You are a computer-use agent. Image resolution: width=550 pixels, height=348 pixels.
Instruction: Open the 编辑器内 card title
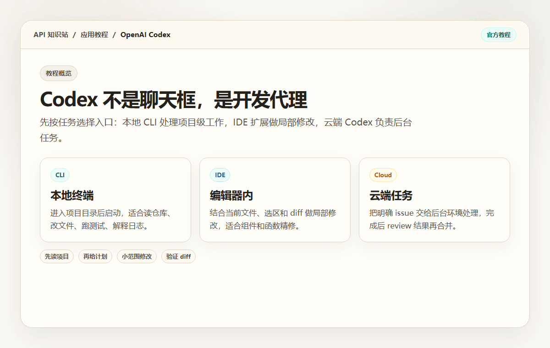pyautogui.click(x=231, y=196)
